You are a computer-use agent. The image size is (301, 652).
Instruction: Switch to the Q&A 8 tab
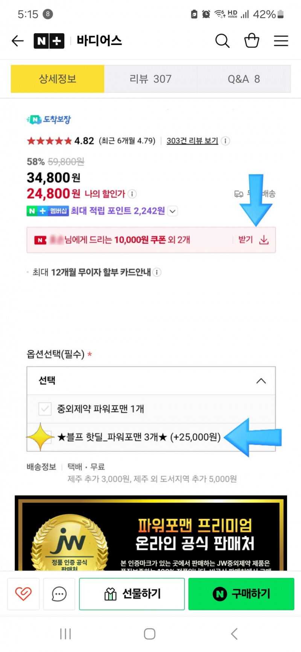244,79
